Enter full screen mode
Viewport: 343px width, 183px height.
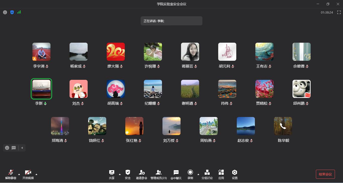(339, 12)
